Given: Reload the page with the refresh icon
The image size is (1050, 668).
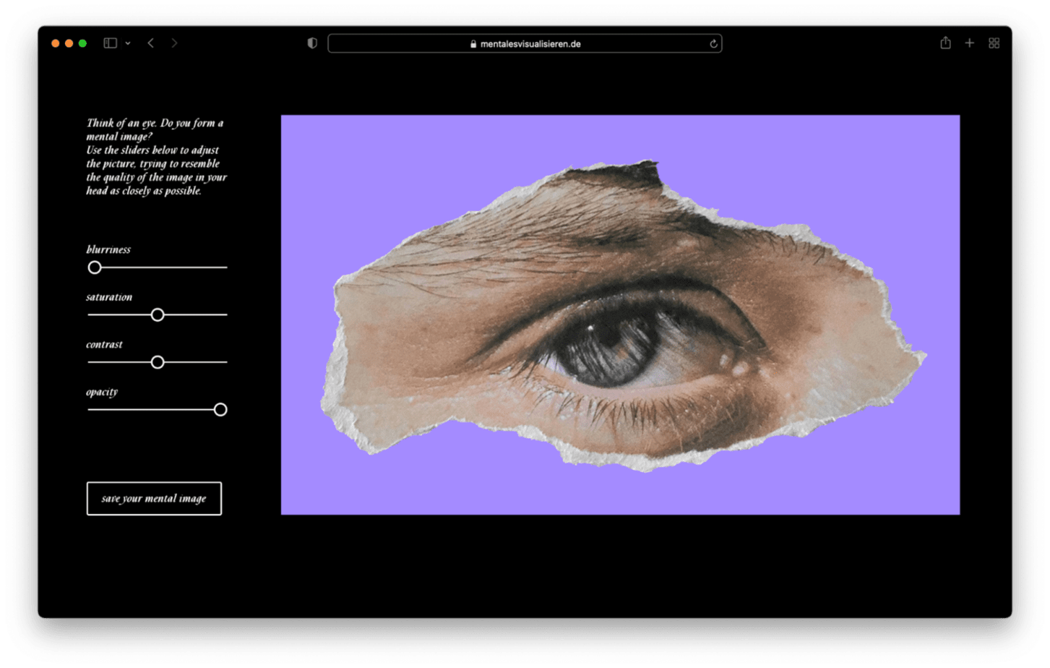Looking at the screenshot, I should click(713, 44).
